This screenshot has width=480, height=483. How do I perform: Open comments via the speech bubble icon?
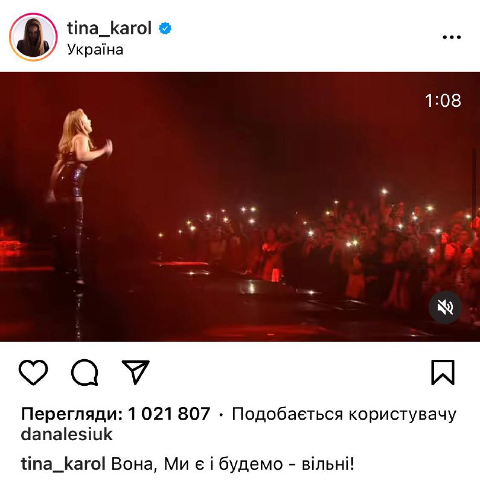point(85,373)
